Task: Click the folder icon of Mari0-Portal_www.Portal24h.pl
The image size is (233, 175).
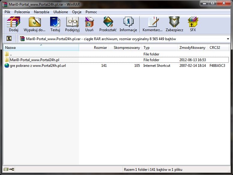Action: click(x=7, y=60)
